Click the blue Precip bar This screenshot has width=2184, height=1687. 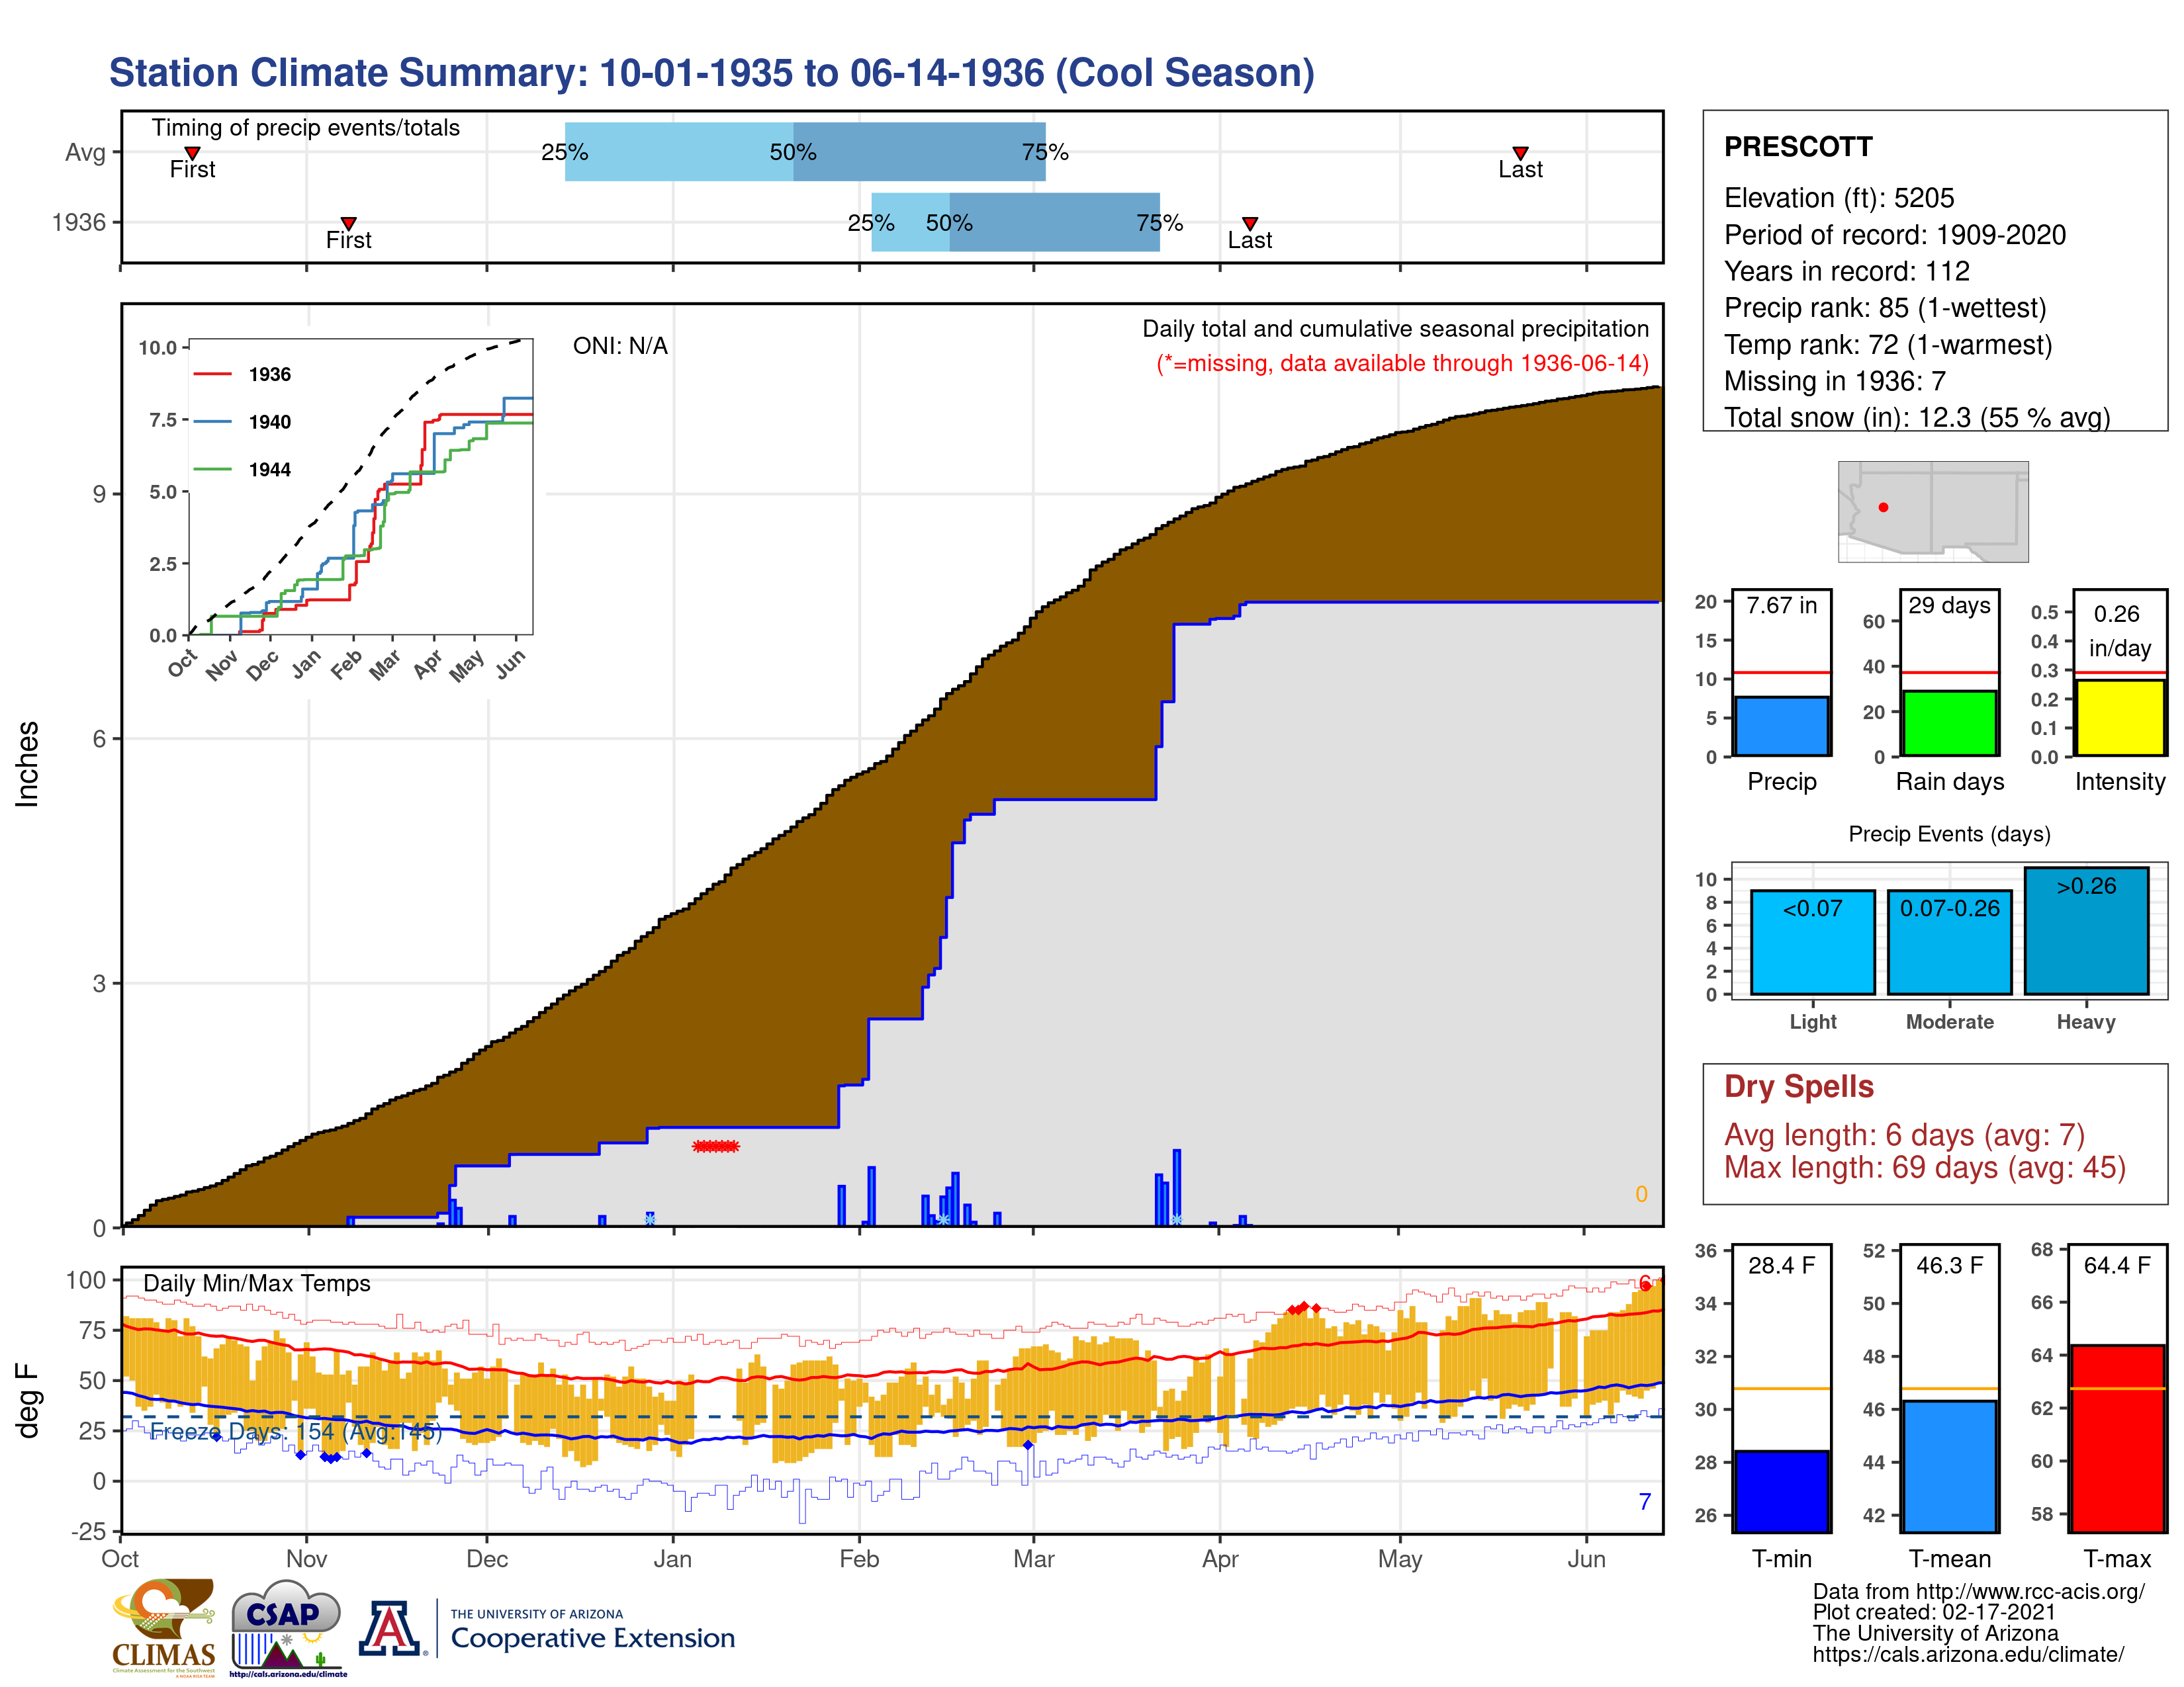(1781, 726)
